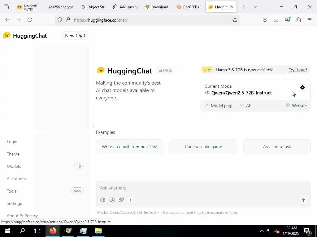Switch to Download tab
317x237 pixels.
[157, 7]
